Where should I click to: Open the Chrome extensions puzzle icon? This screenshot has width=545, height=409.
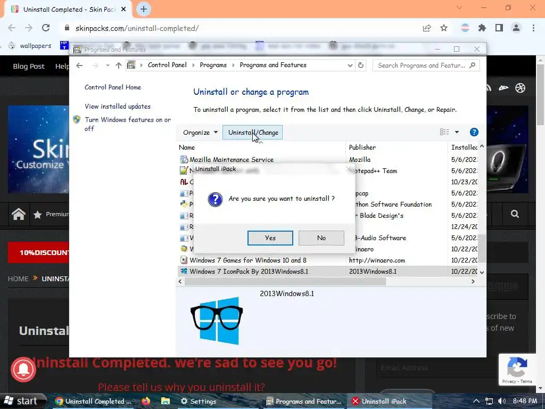pyautogui.click(x=482, y=28)
